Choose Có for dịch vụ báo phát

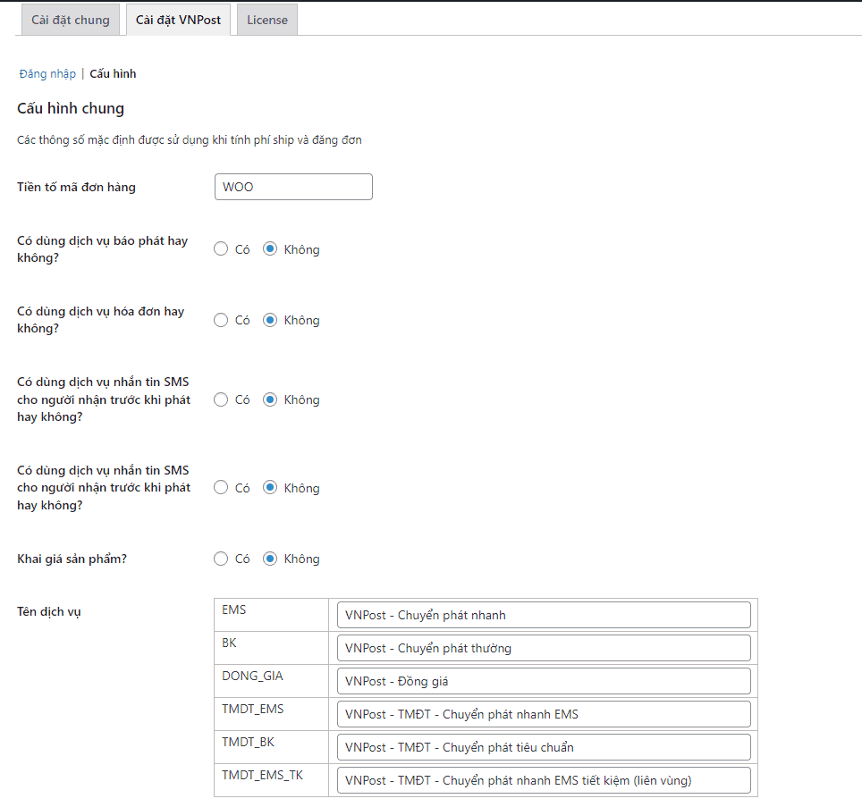click(221, 248)
